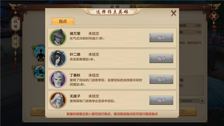Select 无崖子 hero portrait
This screenshot has height=126, width=224.
pyautogui.click(x=58, y=100)
